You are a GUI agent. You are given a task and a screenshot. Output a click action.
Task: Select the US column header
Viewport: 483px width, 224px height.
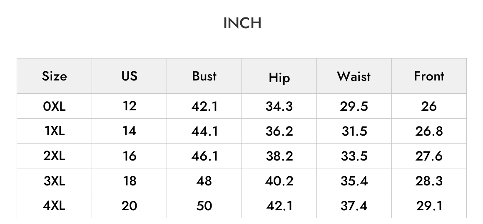coord(129,76)
